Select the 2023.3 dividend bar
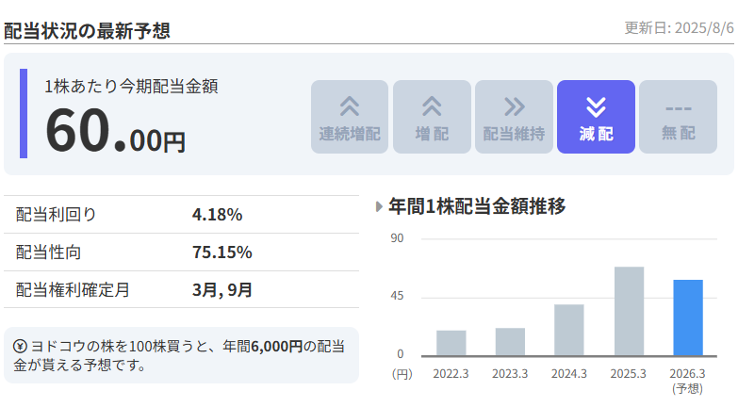738x407 pixels. (510, 341)
